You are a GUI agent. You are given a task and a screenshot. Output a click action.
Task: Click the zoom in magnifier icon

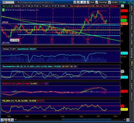click(6, 120)
